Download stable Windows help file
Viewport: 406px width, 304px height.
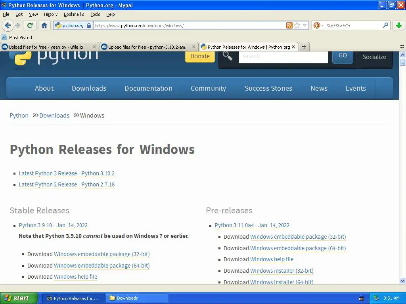click(x=75, y=277)
